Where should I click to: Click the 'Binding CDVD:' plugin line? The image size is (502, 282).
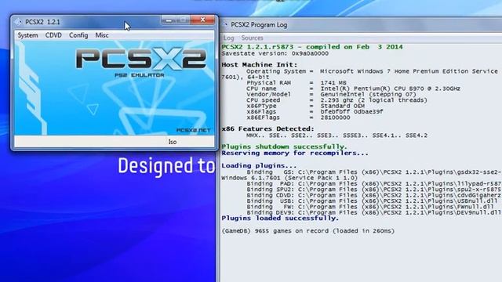(x=373, y=195)
